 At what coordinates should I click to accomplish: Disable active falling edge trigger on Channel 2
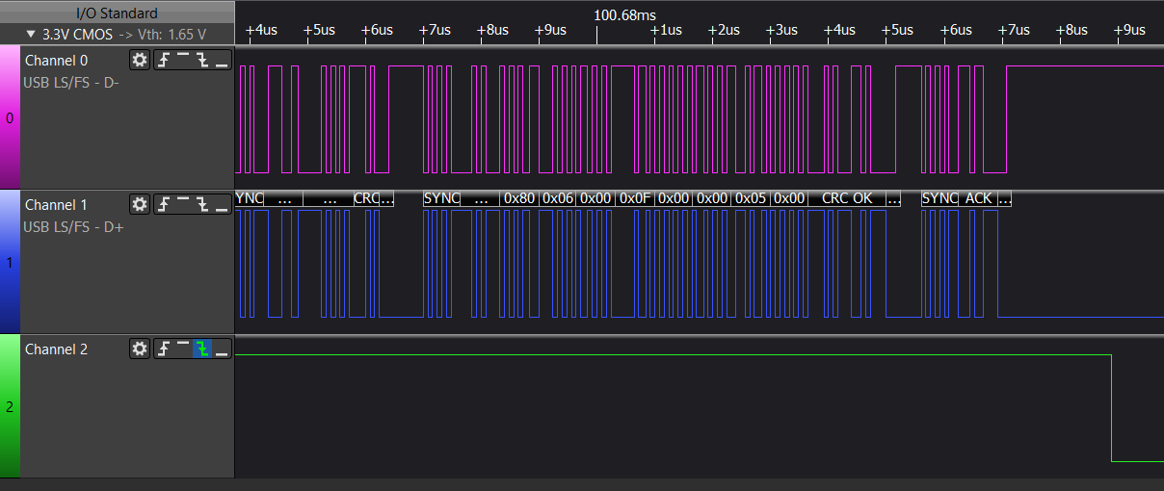pos(201,349)
